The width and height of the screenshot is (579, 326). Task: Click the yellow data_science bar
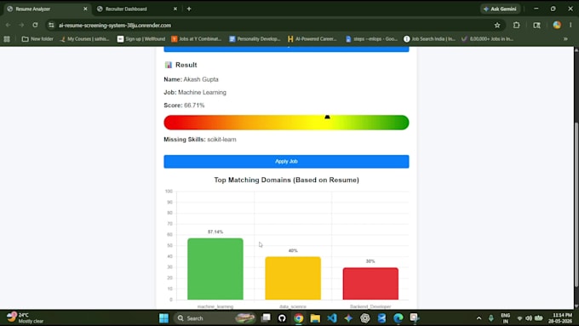pyautogui.click(x=293, y=278)
